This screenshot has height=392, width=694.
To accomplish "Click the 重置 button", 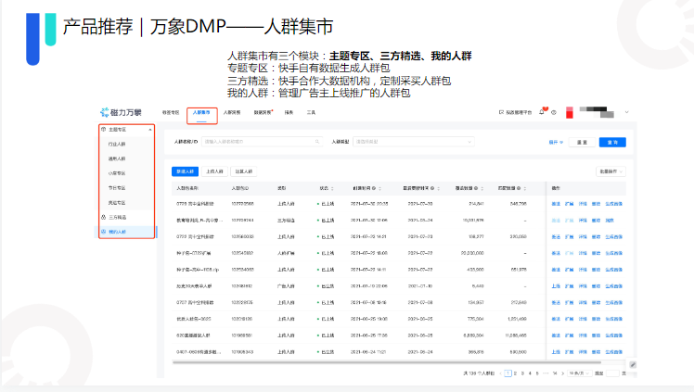I will pyautogui.click(x=582, y=143).
